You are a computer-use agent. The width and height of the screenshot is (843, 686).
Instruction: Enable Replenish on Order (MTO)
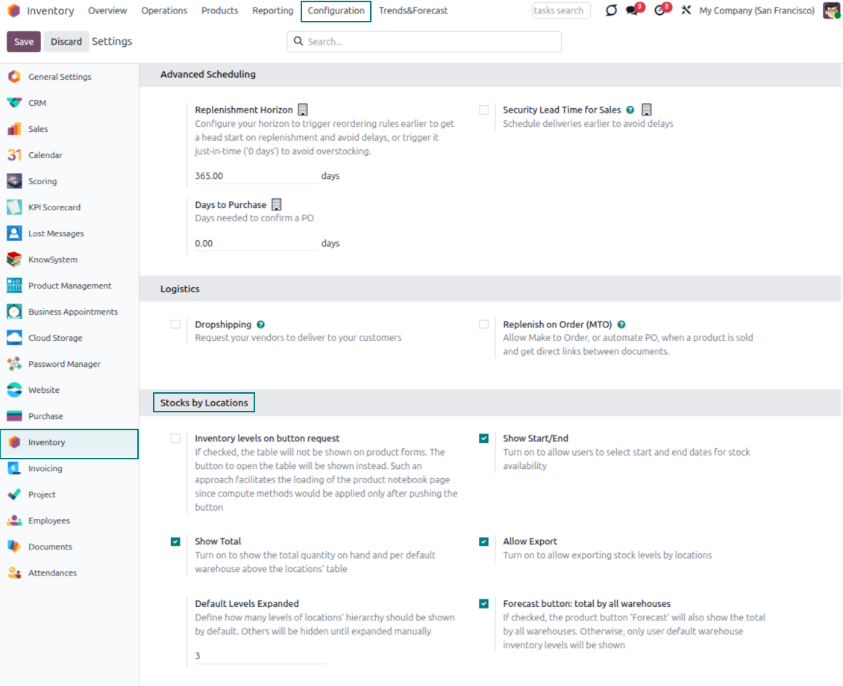(483, 324)
